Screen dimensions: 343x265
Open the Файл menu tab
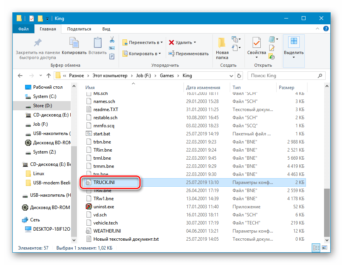(23, 29)
